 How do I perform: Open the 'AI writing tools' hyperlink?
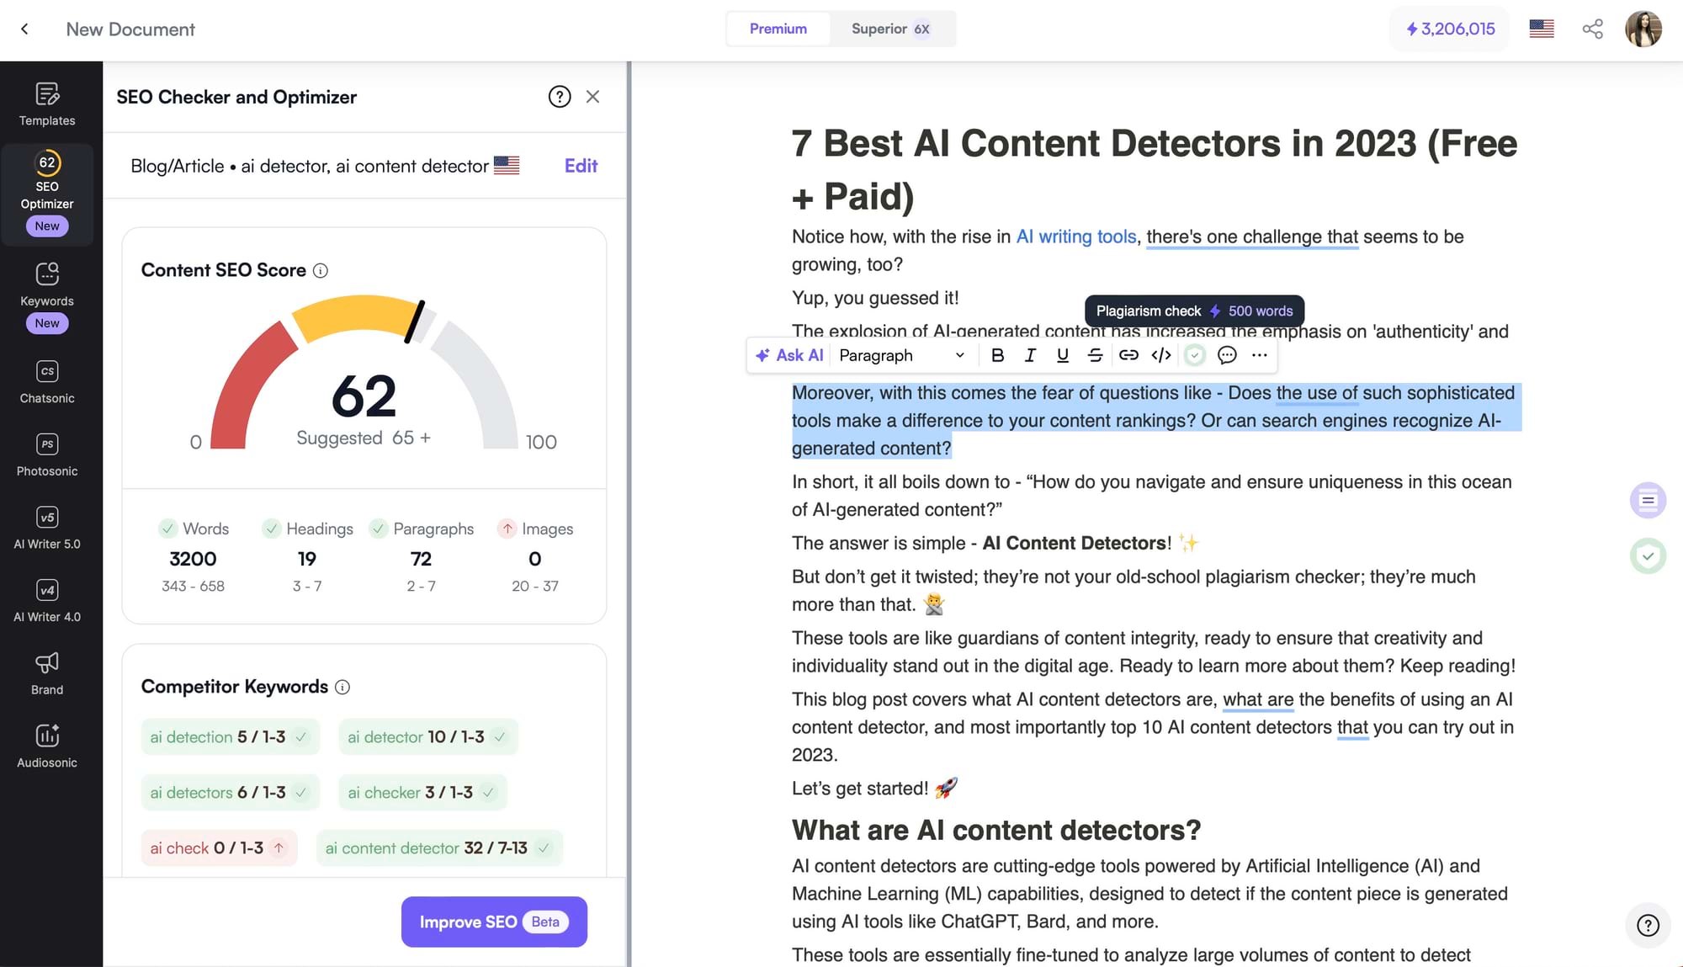pyautogui.click(x=1075, y=236)
